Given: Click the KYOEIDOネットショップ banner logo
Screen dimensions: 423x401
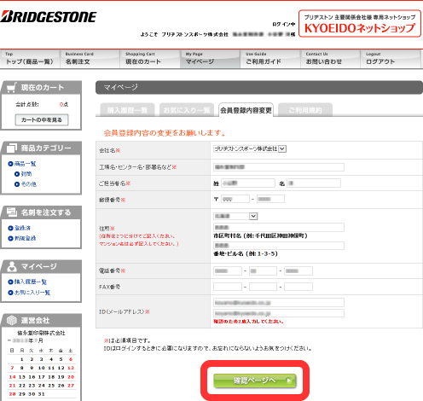Looking at the screenshot, I should coord(360,24).
